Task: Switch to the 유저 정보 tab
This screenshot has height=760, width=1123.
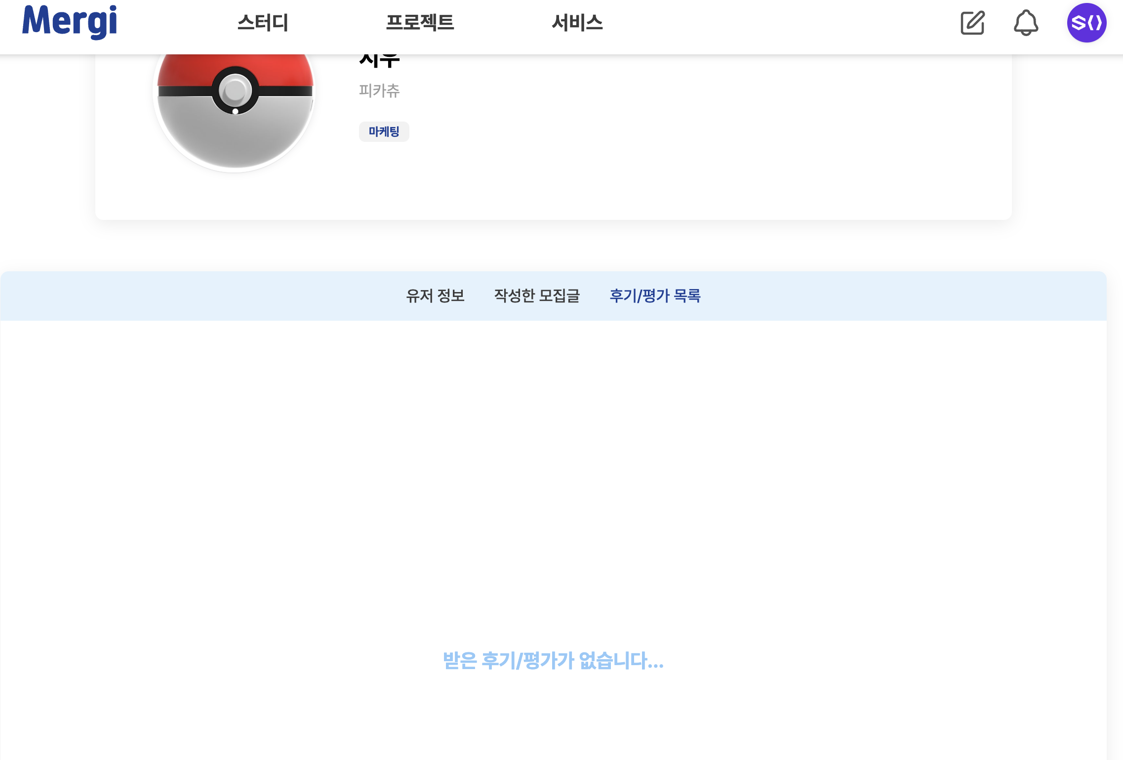Action: coord(435,296)
